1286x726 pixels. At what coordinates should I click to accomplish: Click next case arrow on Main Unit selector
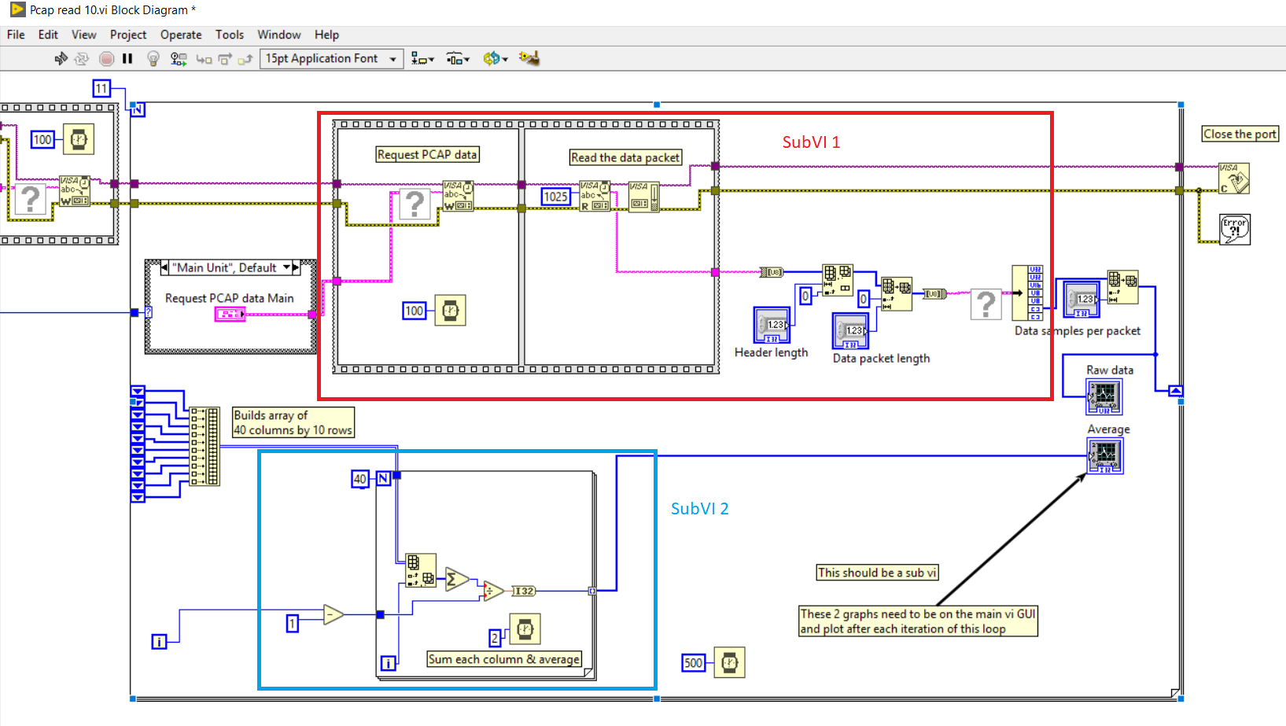click(297, 268)
